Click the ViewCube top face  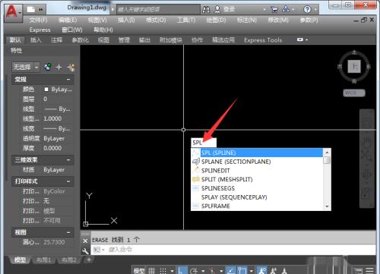point(354,67)
